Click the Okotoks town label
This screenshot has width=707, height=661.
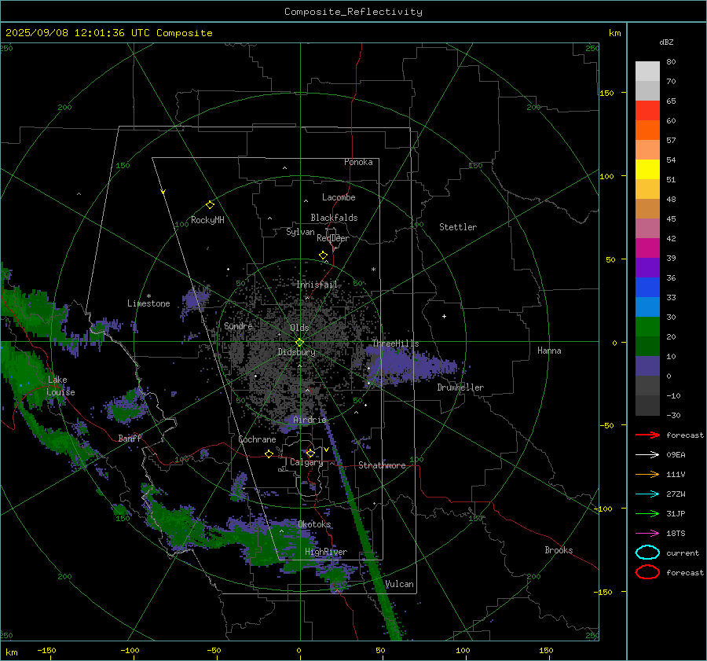(x=314, y=524)
